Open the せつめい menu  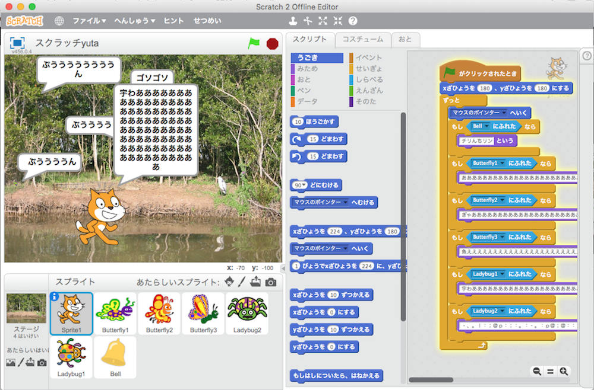[x=207, y=21]
